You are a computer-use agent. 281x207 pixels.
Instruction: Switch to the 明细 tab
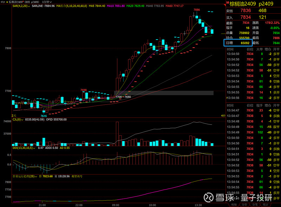234,205
